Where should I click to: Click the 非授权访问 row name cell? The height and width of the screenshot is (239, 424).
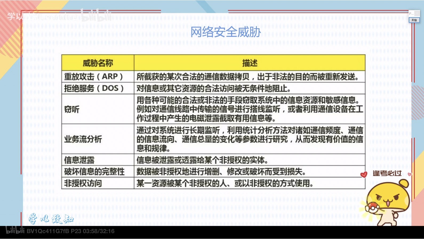[83, 183]
